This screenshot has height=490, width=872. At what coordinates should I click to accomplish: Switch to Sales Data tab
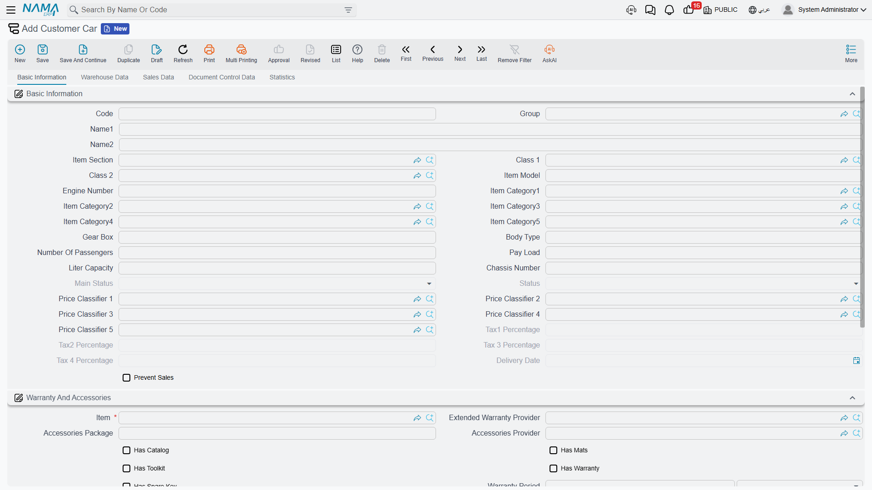(x=159, y=77)
